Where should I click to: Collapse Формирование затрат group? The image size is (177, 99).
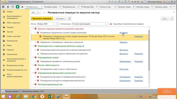click(33, 57)
